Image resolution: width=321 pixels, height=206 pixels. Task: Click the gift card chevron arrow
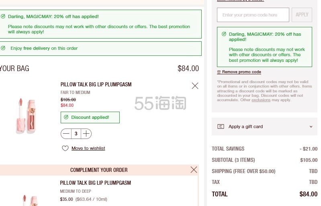coord(311,126)
